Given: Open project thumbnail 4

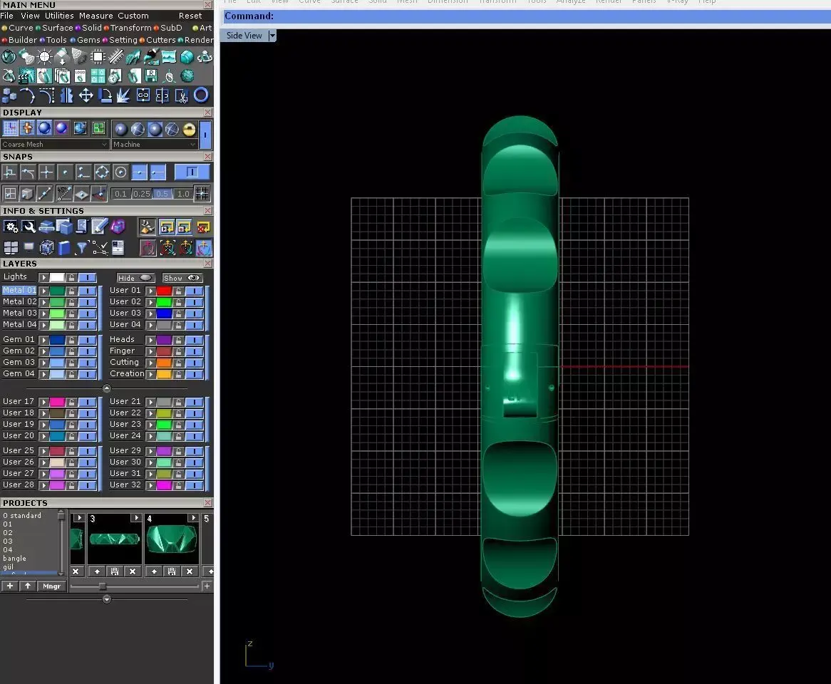Looking at the screenshot, I should pos(172,539).
